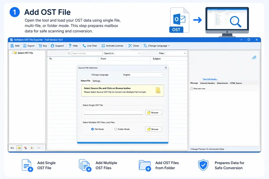This screenshot has width=269, height=179.
Task: Start a Live Chat from toolbar
Action: tap(90, 46)
